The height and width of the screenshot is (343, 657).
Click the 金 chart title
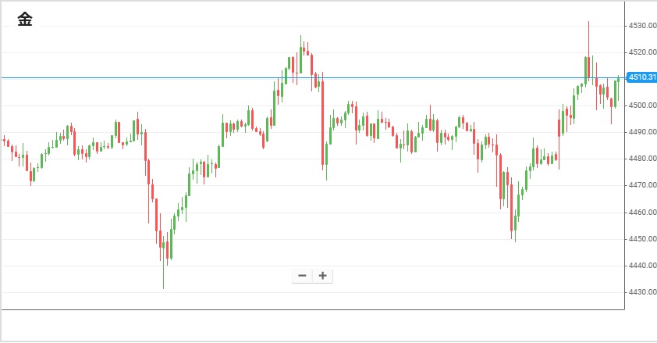point(25,20)
